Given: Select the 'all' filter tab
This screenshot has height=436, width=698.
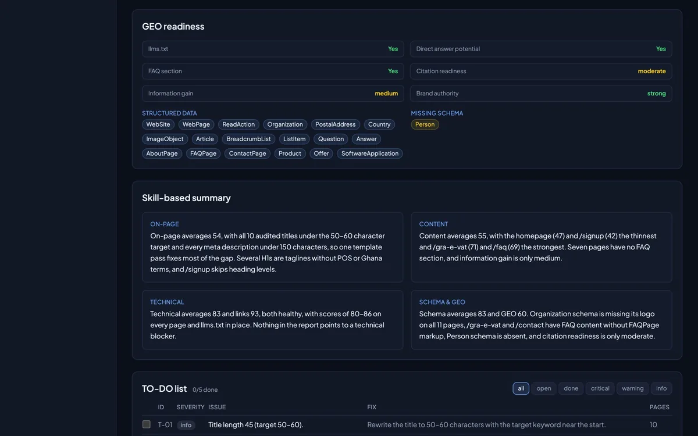Looking at the screenshot, I should (x=521, y=388).
